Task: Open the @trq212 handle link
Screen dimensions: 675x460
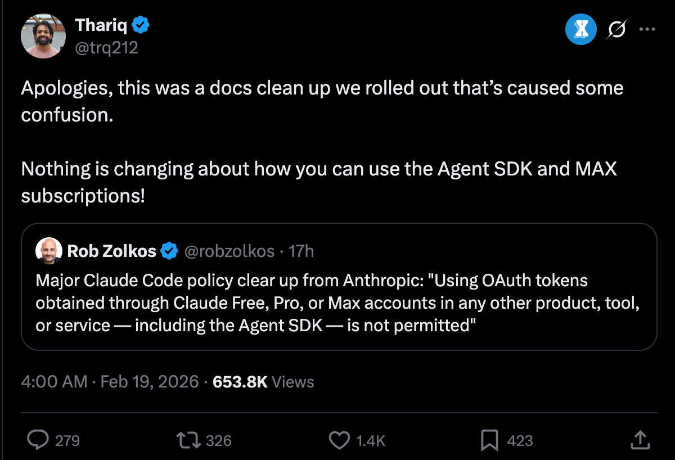Action: (x=106, y=48)
